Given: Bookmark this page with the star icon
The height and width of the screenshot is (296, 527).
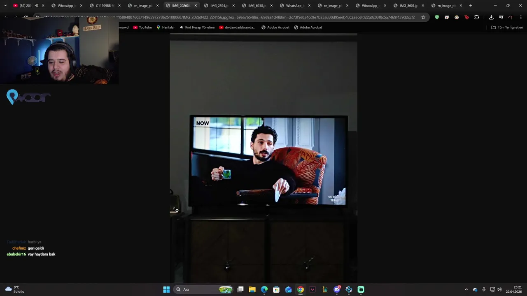Looking at the screenshot, I should (423, 17).
